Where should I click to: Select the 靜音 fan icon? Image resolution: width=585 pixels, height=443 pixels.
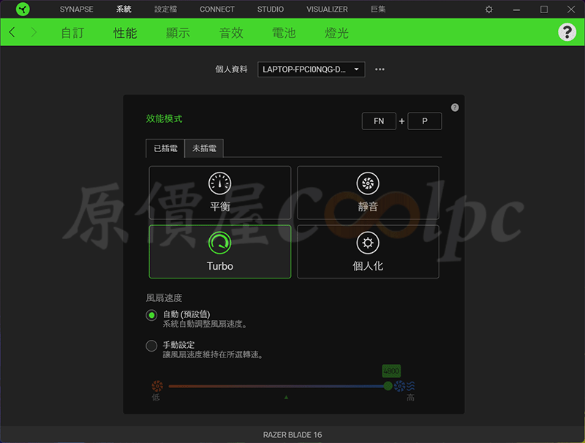[368, 183]
